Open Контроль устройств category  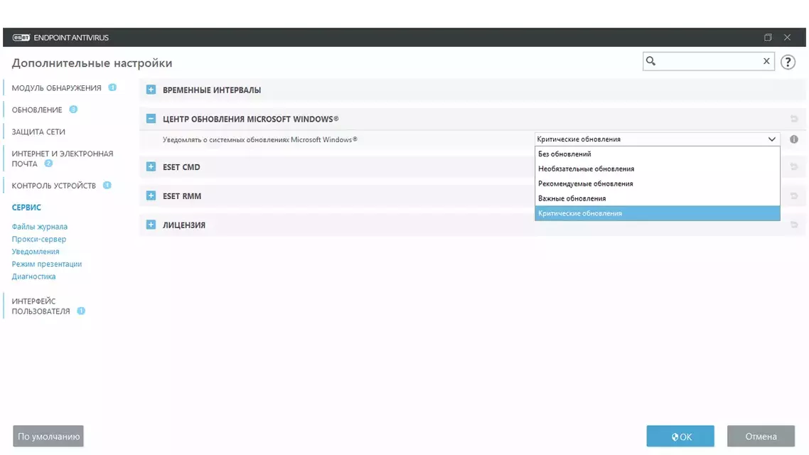pyautogui.click(x=53, y=186)
